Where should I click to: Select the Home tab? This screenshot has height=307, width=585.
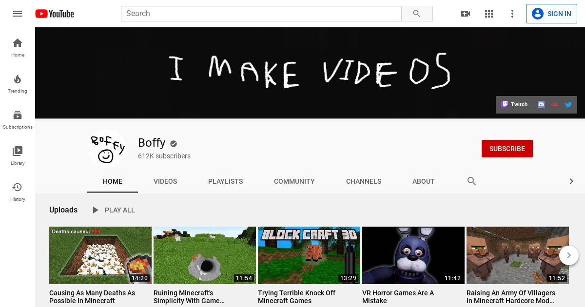coord(113,181)
